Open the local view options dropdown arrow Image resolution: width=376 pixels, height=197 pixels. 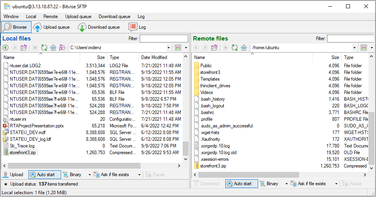(186, 48)
